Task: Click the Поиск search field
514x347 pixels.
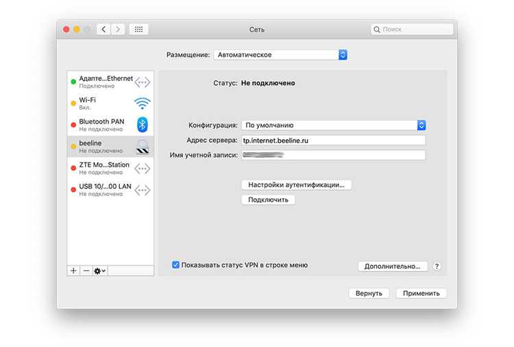Action: point(412,29)
